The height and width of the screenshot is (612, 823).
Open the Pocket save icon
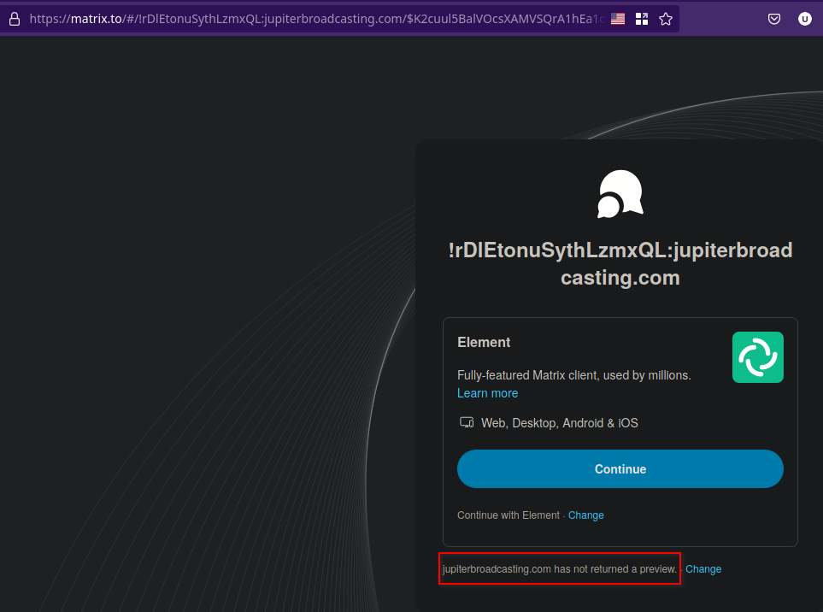(x=774, y=19)
